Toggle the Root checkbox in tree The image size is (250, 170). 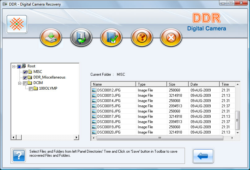19,66
